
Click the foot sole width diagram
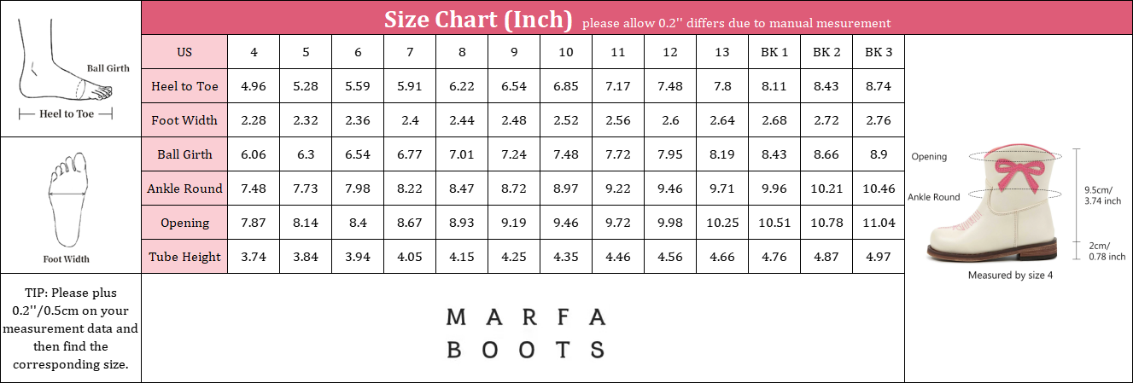point(67,205)
